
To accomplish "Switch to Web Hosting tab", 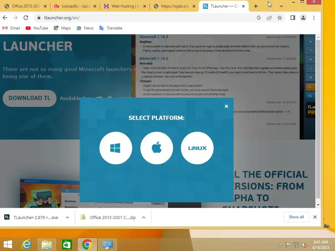I will pos(125,6).
